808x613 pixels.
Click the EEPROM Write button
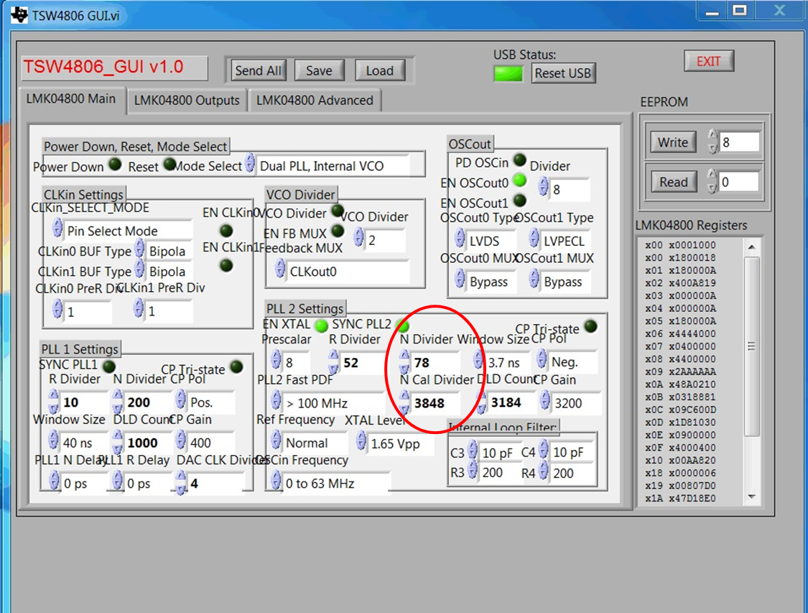[x=673, y=142]
